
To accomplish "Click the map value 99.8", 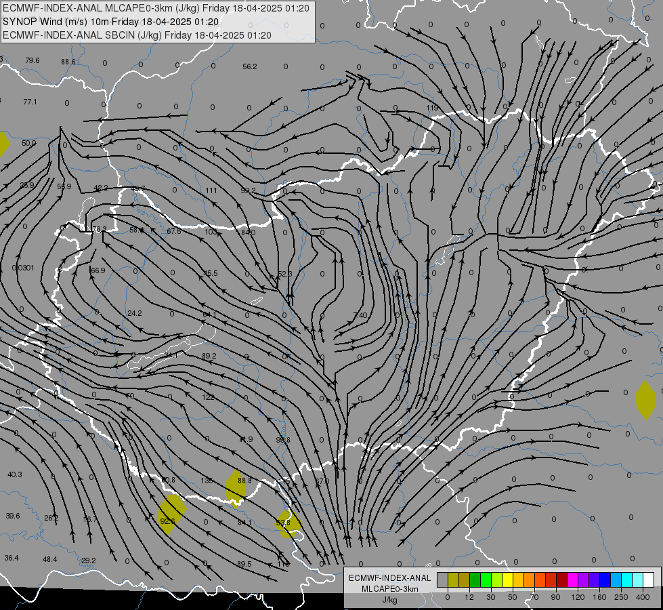I will (x=283, y=440).
